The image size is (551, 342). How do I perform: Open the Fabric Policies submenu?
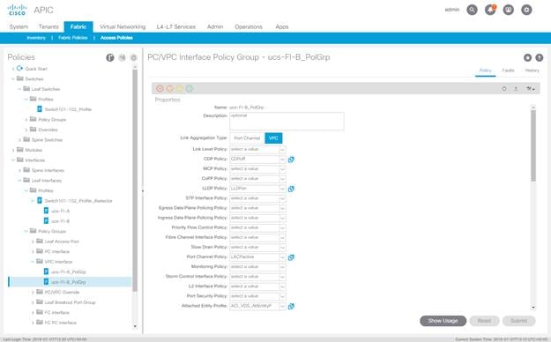click(x=73, y=38)
